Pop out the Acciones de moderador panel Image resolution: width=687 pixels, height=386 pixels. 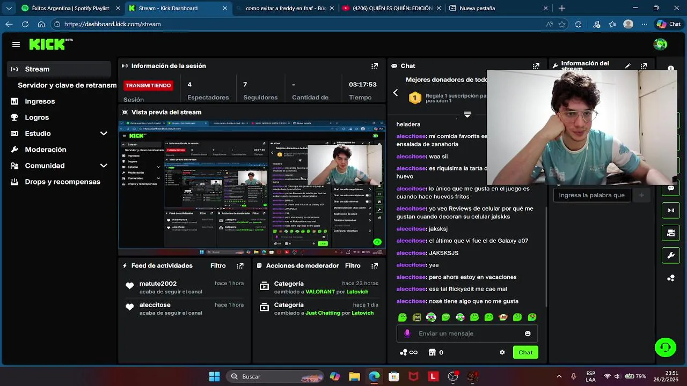[375, 266]
